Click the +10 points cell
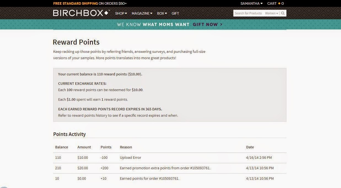Viewport: 341px width, 188px height. (103, 178)
